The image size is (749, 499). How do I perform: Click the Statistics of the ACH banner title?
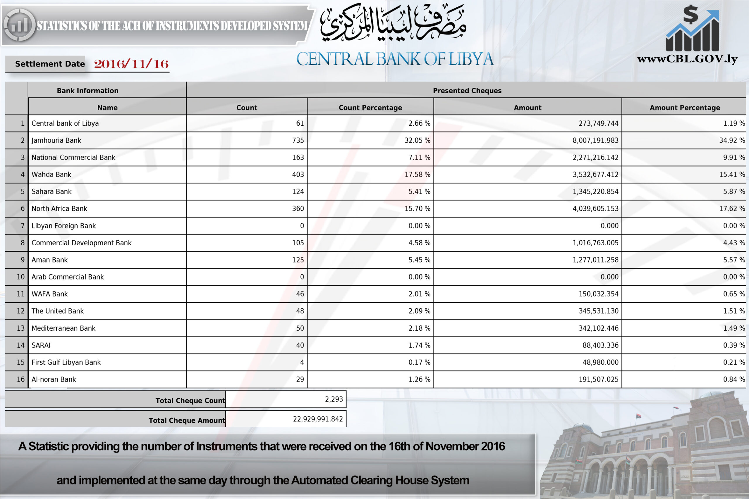(172, 26)
